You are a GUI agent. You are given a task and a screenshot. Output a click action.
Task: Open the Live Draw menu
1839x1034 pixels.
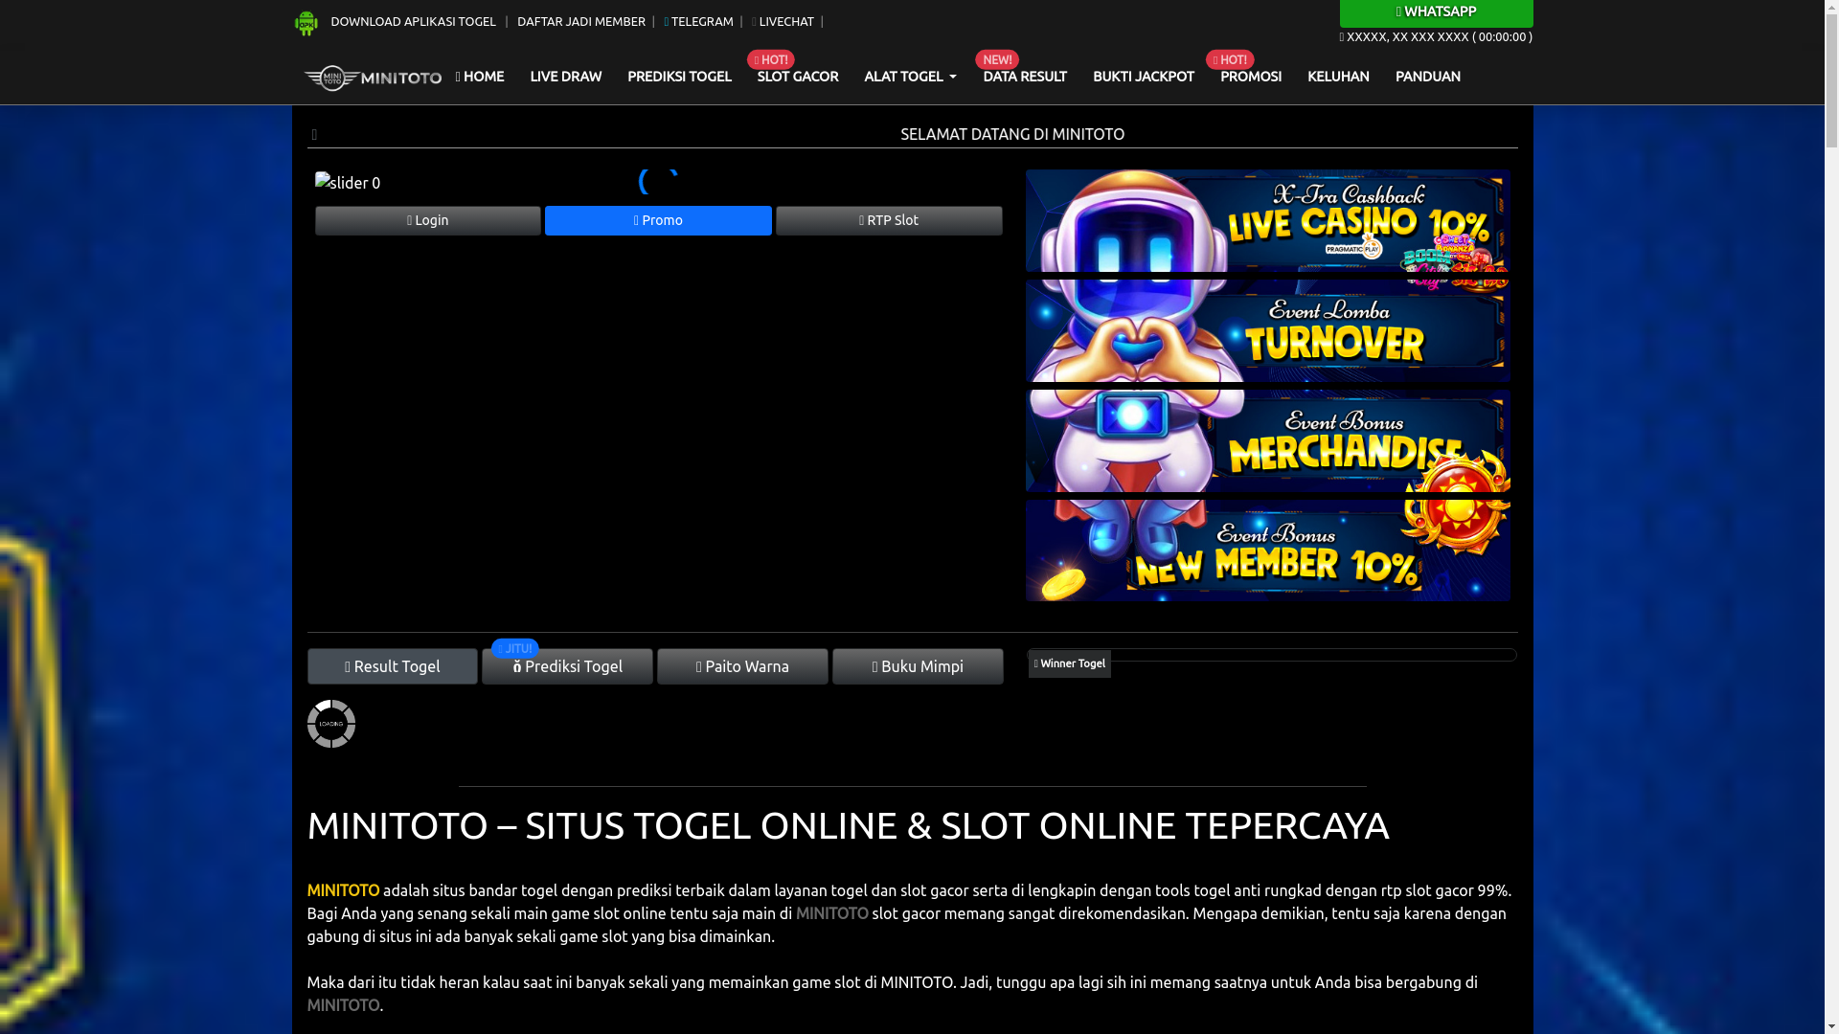point(566,77)
